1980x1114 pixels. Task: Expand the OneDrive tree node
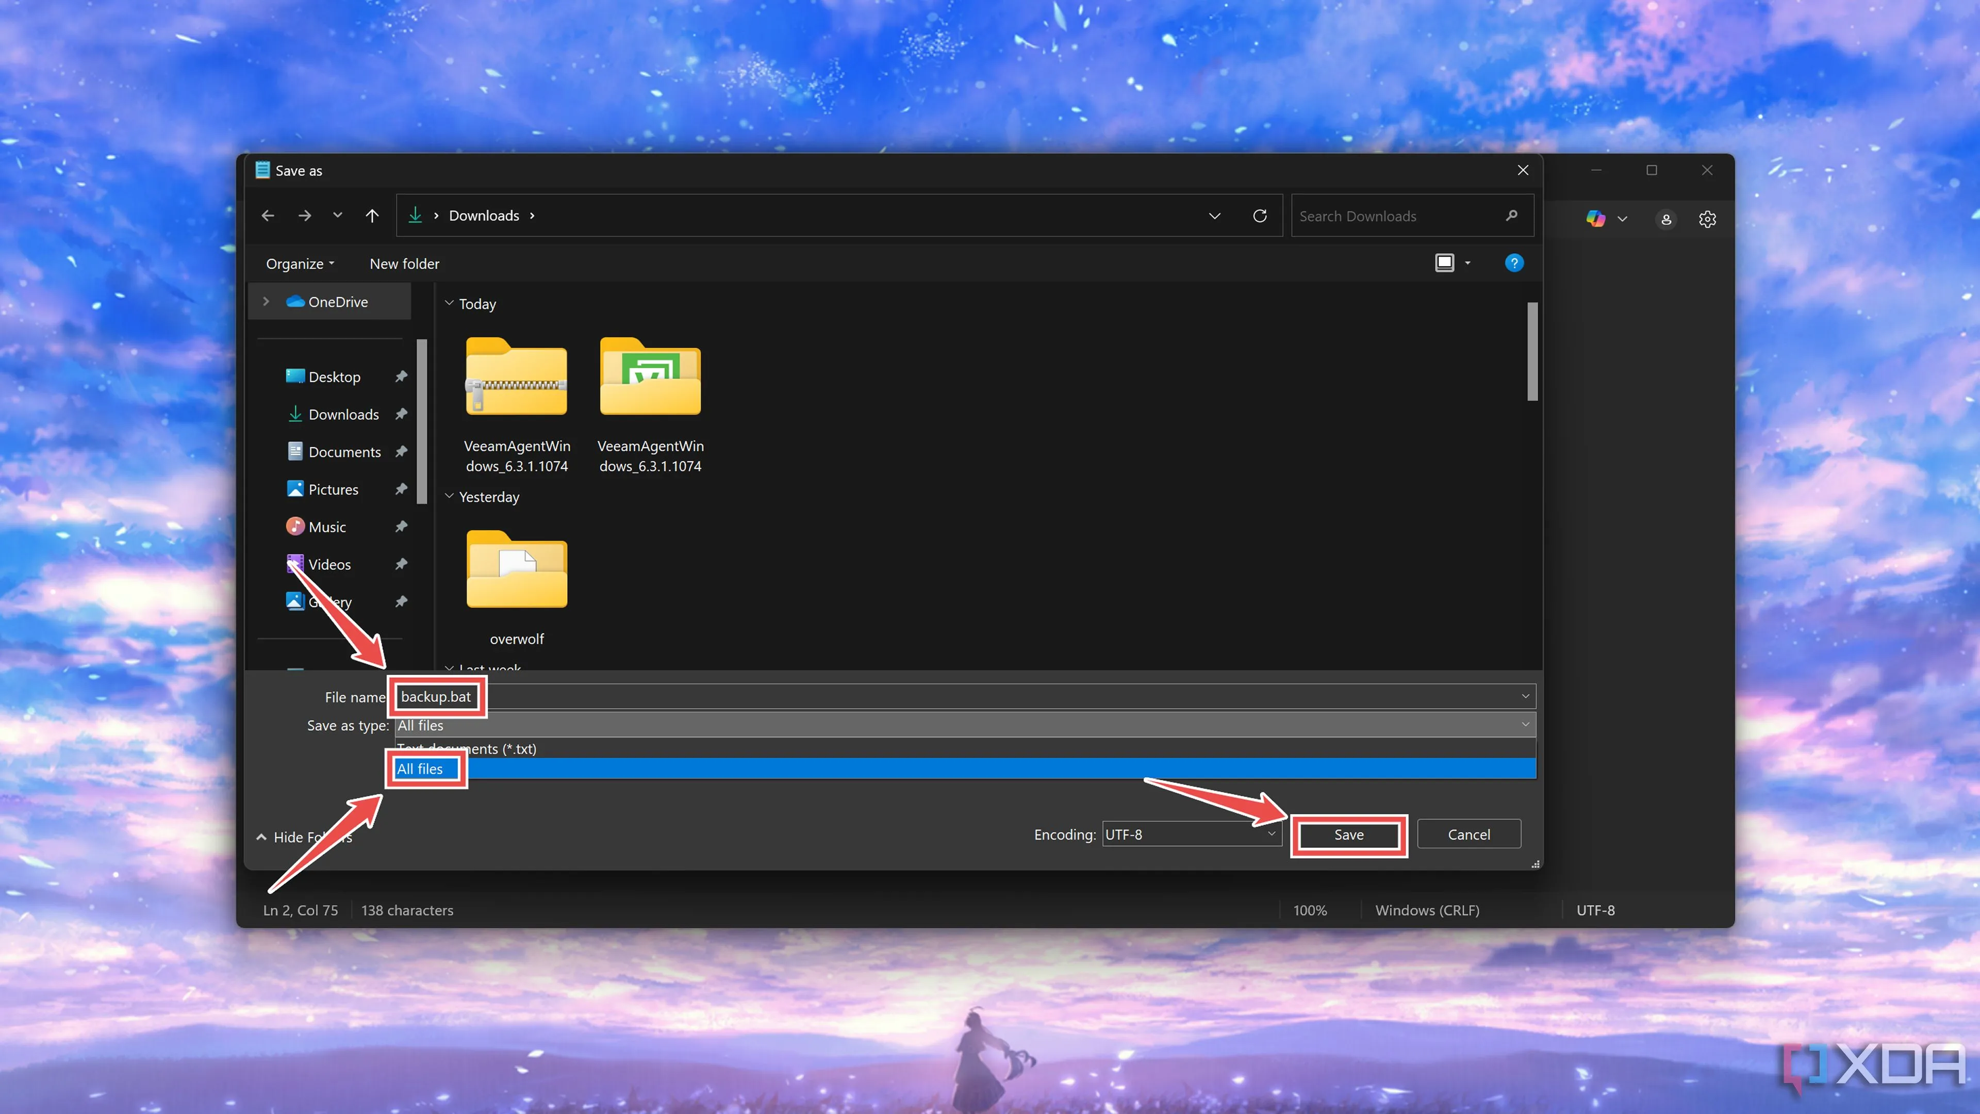click(x=266, y=301)
